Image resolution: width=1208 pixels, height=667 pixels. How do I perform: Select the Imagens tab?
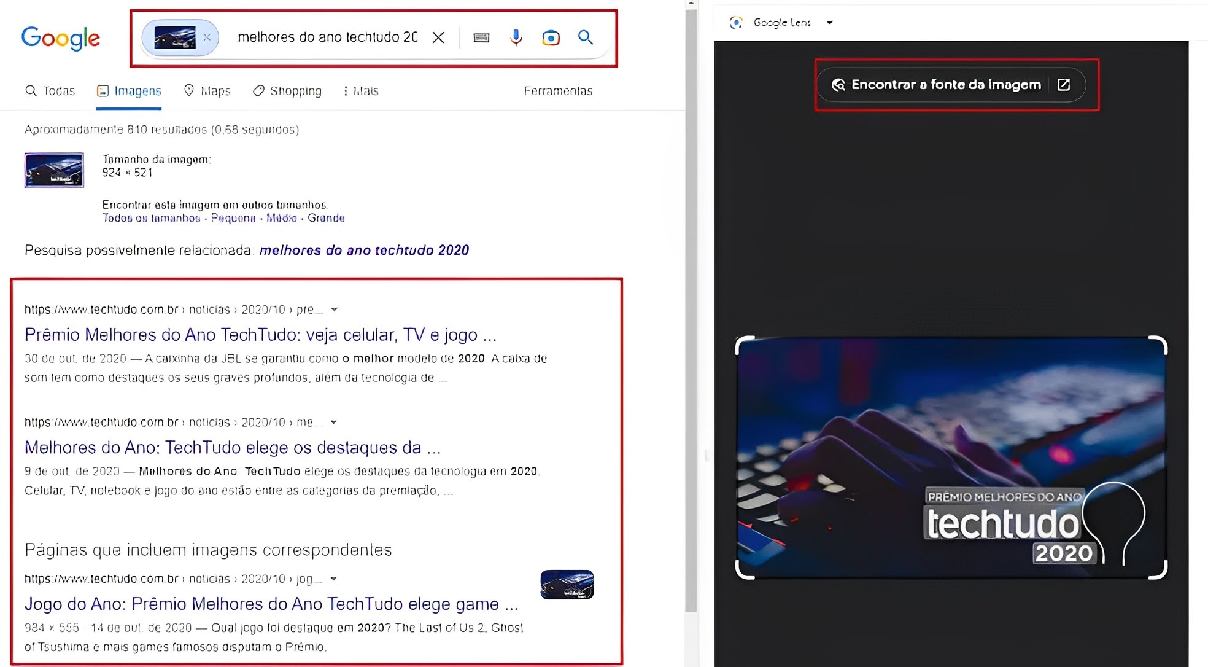[129, 91]
